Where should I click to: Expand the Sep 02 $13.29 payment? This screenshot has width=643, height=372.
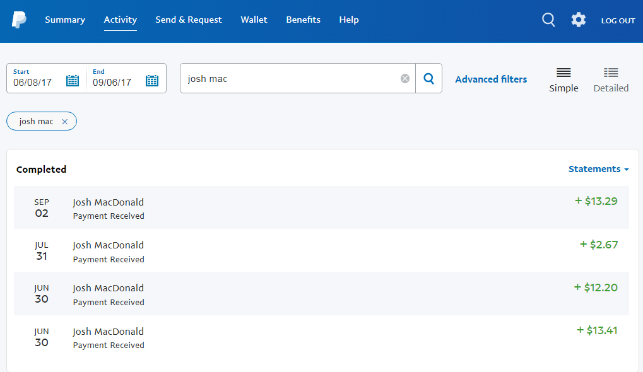pyautogui.click(x=321, y=207)
